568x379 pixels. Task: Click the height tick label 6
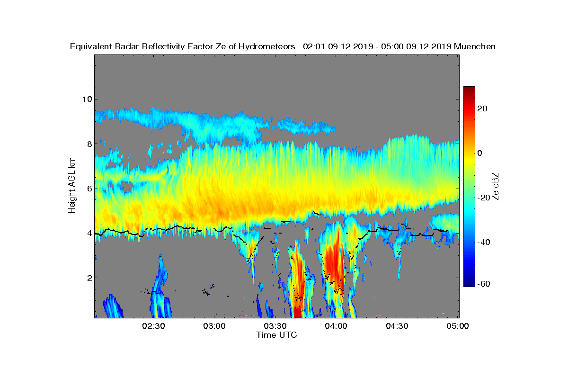pyautogui.click(x=89, y=189)
